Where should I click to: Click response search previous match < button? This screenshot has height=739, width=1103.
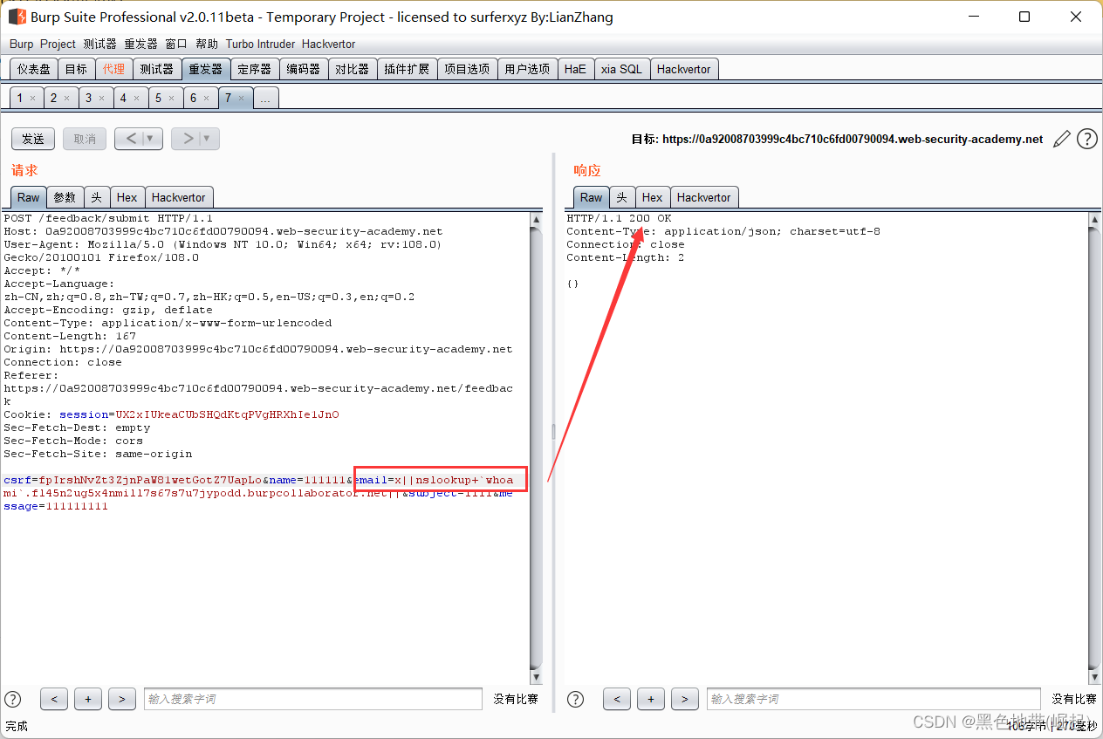pyautogui.click(x=617, y=699)
